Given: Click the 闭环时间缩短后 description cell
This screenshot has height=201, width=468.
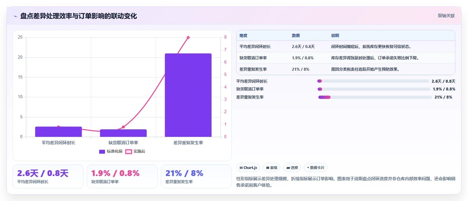Looking at the screenshot, I should (x=371, y=47).
